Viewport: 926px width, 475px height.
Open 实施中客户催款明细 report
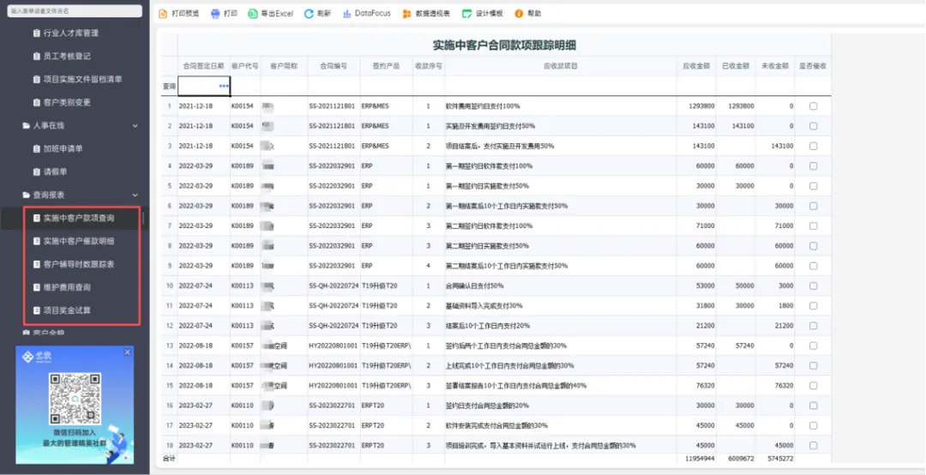[74, 241]
